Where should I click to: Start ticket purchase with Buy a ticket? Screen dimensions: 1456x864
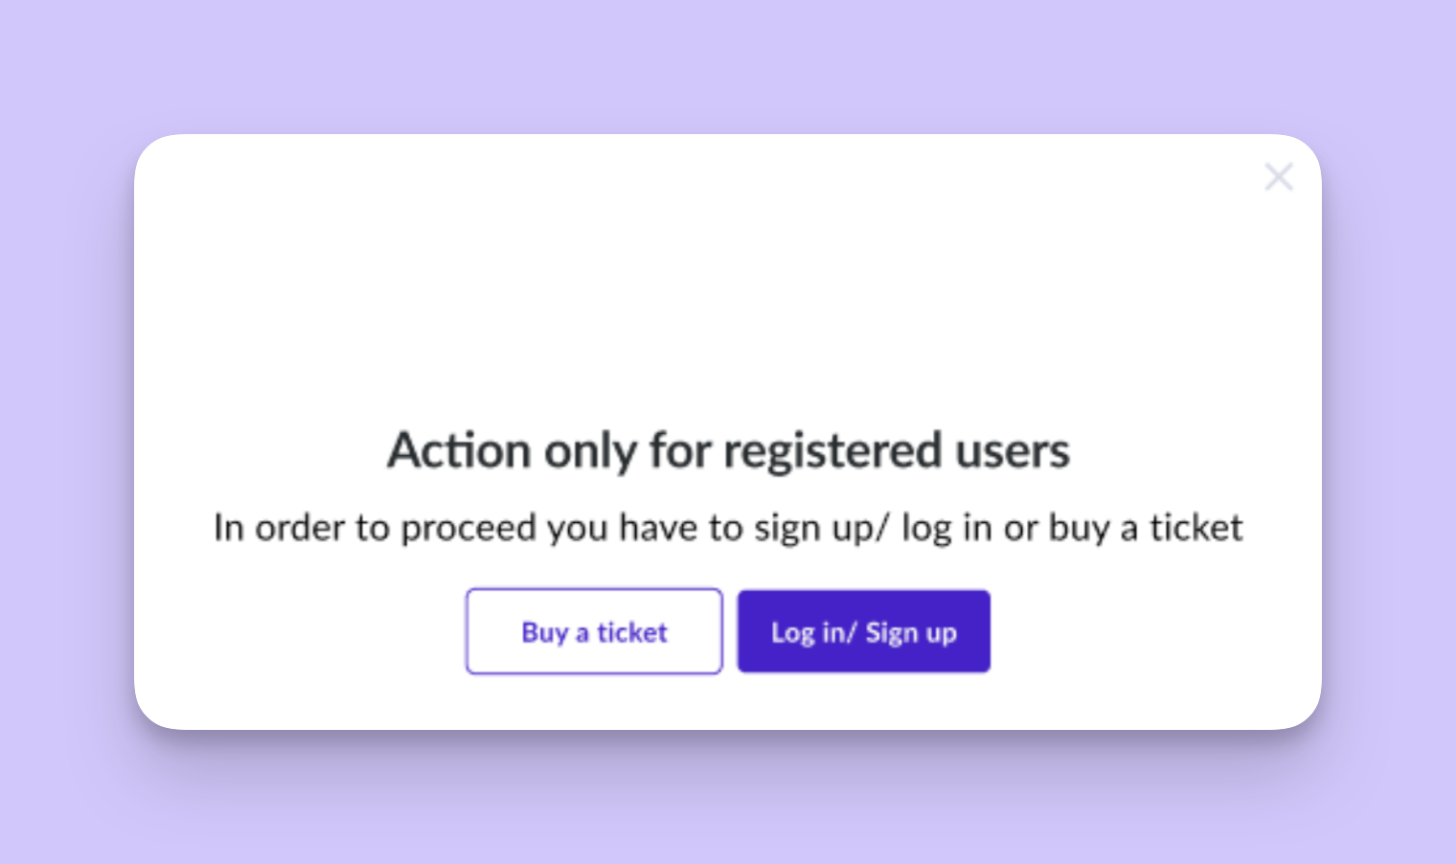pyautogui.click(x=594, y=631)
